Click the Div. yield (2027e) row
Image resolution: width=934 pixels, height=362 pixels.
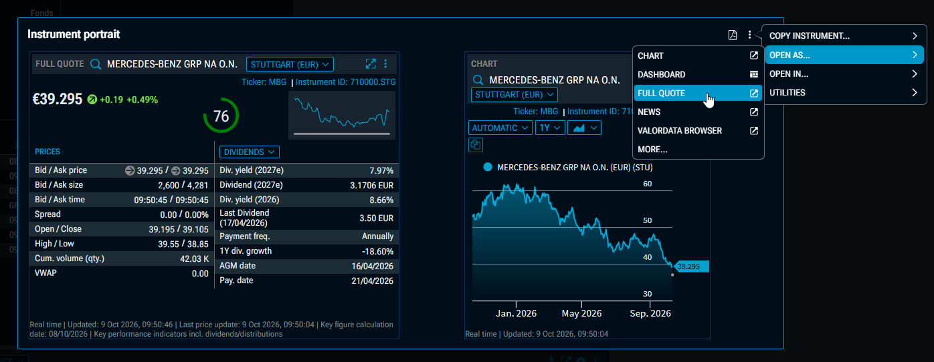(306, 170)
